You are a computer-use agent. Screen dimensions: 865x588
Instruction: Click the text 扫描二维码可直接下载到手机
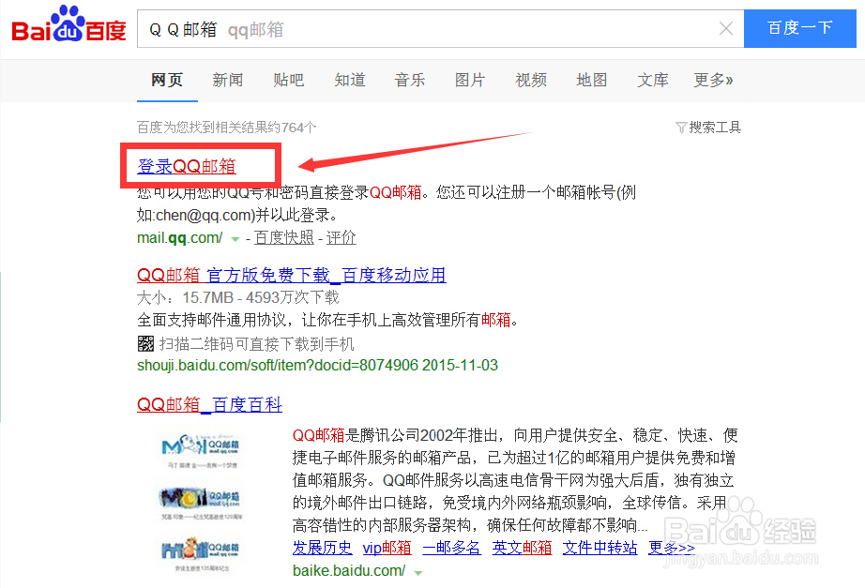(x=256, y=344)
